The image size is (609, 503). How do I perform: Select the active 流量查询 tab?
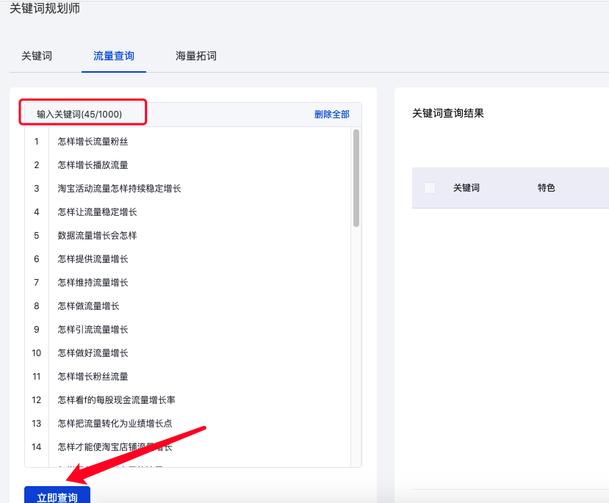pyautogui.click(x=114, y=55)
